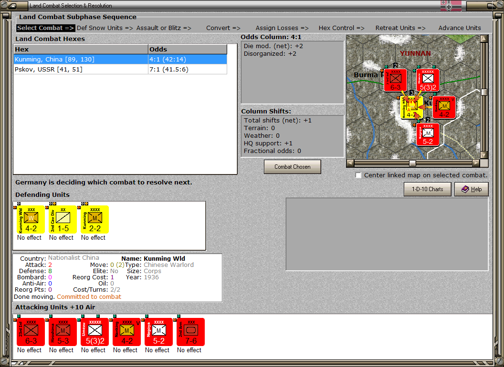Click the Def Snow Units subphase
The height and width of the screenshot is (367, 504).
105,28
